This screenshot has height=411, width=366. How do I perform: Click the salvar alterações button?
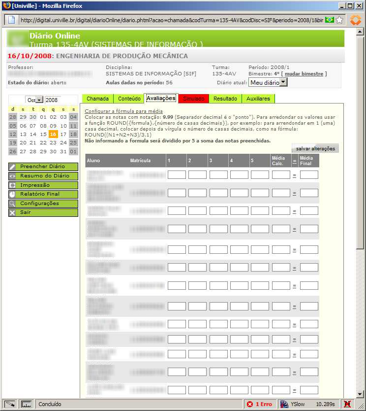tap(315, 149)
